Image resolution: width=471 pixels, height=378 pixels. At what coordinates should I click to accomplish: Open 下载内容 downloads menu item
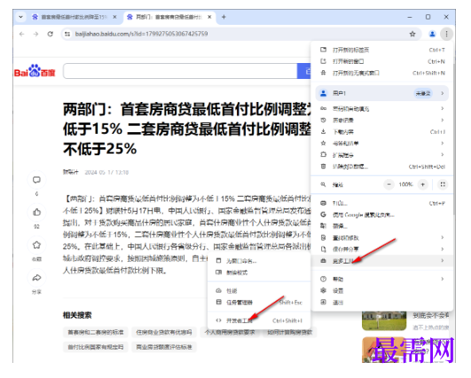coord(382,131)
